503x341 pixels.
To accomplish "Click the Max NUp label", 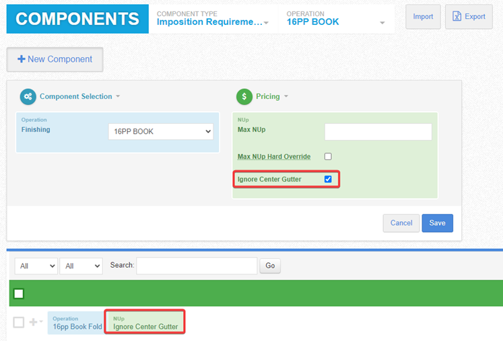I will pyautogui.click(x=252, y=130).
